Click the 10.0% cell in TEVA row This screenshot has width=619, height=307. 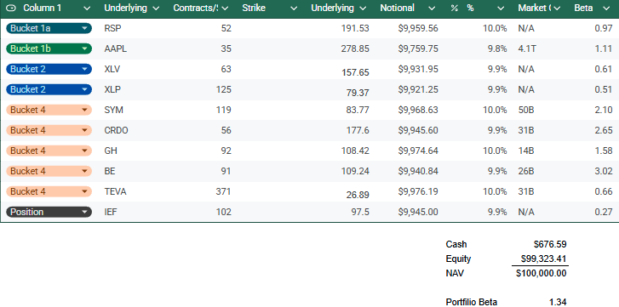pos(495,192)
